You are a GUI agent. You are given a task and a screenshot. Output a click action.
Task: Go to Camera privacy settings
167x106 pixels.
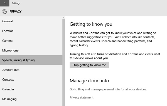click(31, 41)
